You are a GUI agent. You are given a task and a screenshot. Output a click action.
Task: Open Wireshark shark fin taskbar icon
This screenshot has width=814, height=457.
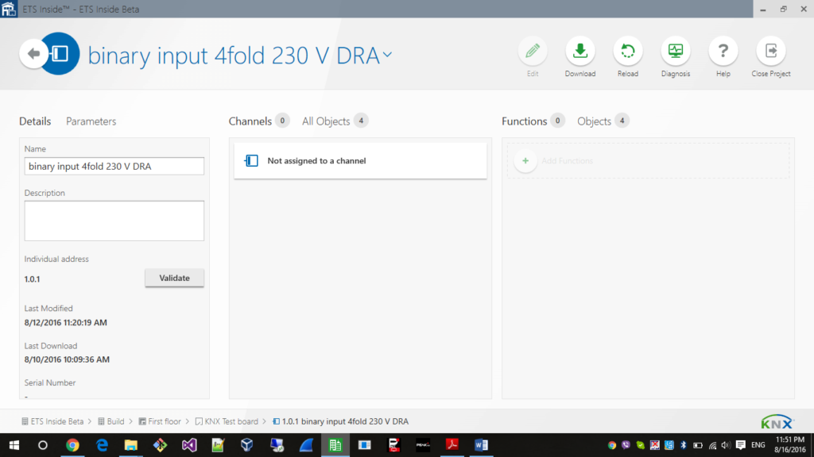point(306,445)
